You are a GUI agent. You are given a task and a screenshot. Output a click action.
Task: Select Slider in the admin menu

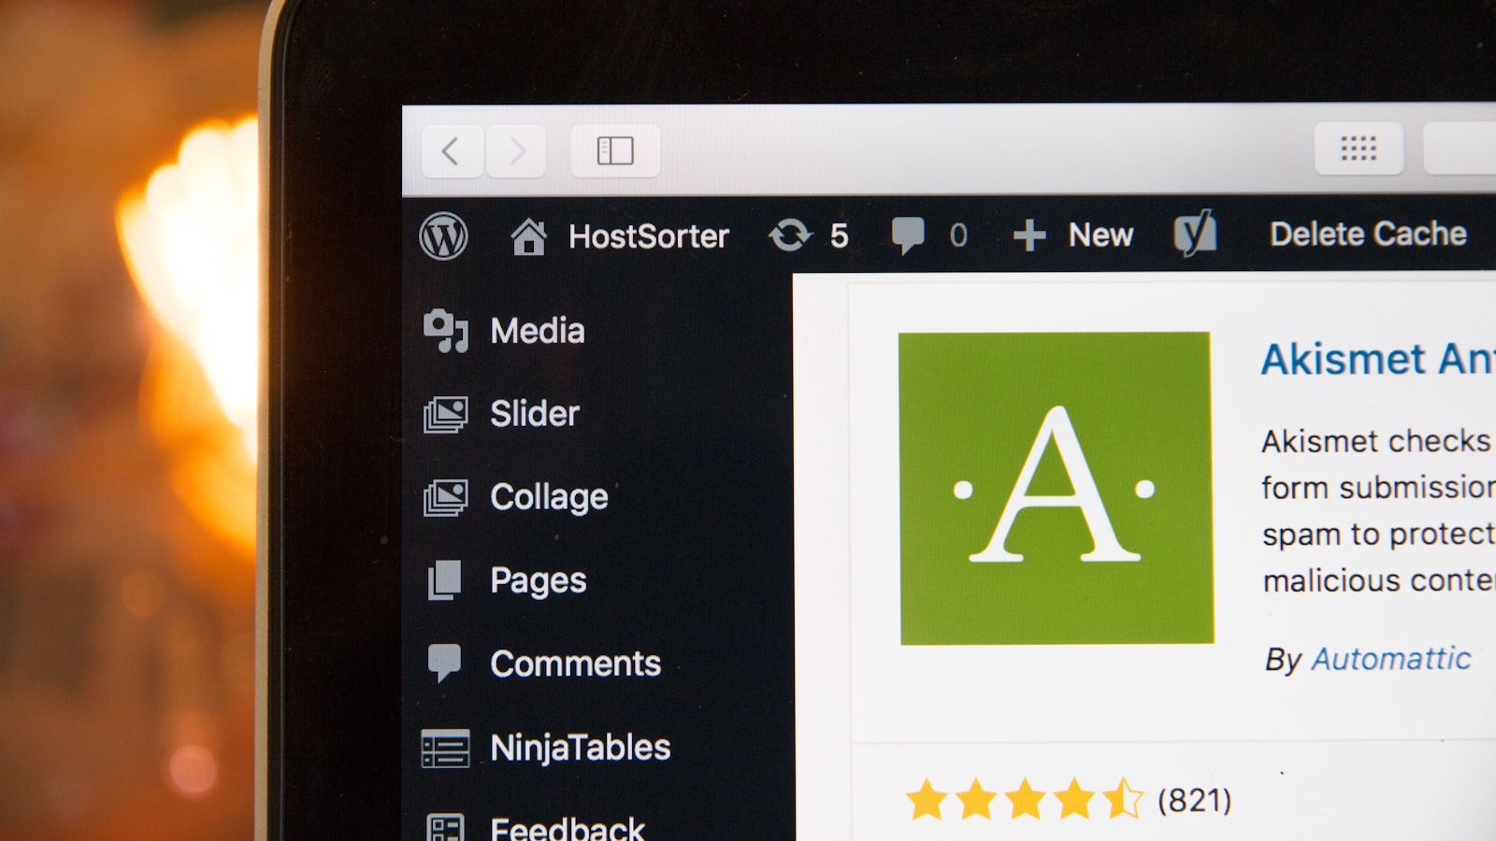click(x=534, y=414)
